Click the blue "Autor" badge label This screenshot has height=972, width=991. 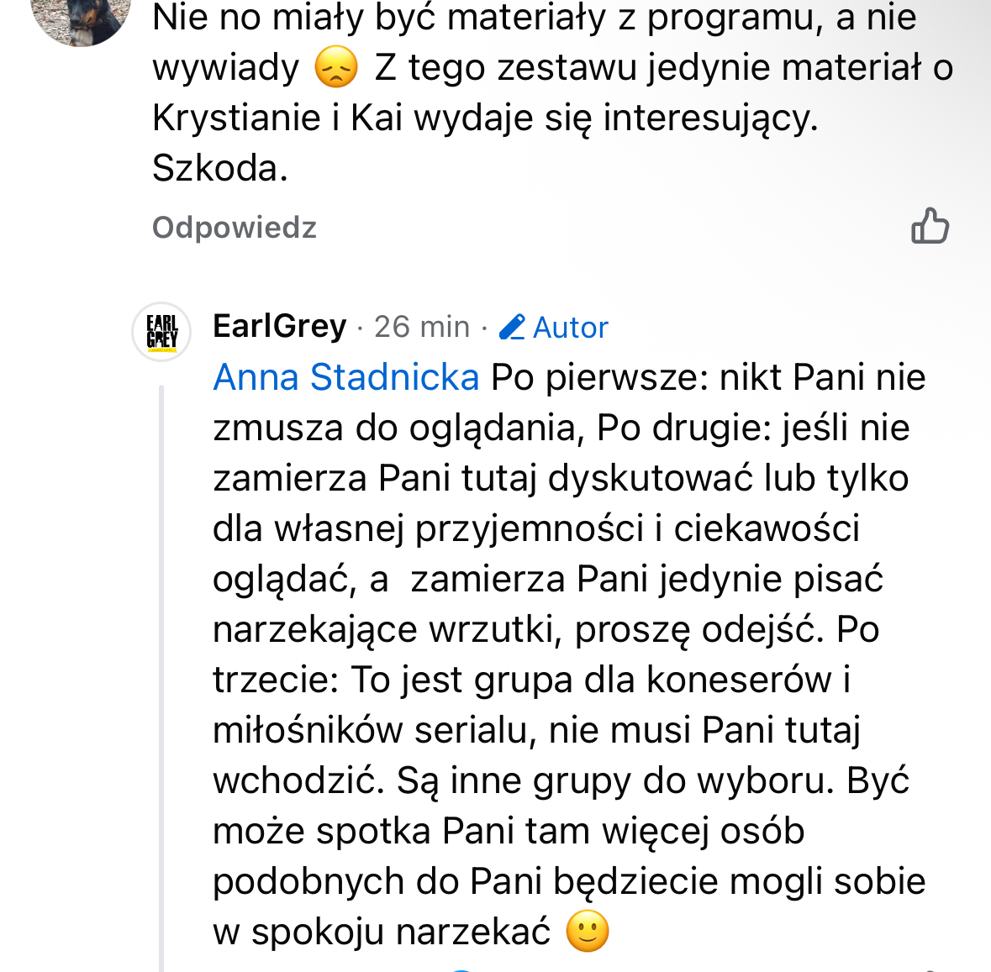570,327
